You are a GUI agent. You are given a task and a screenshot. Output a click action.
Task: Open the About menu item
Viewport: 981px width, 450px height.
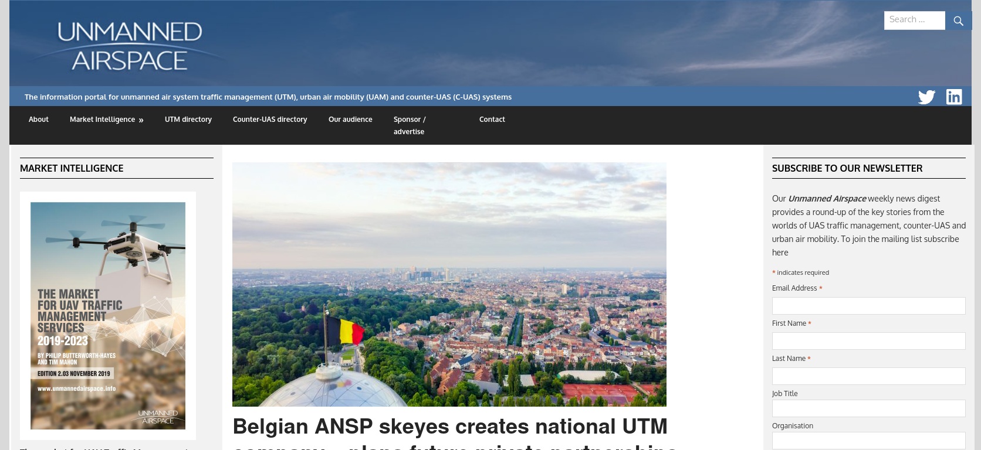(39, 120)
